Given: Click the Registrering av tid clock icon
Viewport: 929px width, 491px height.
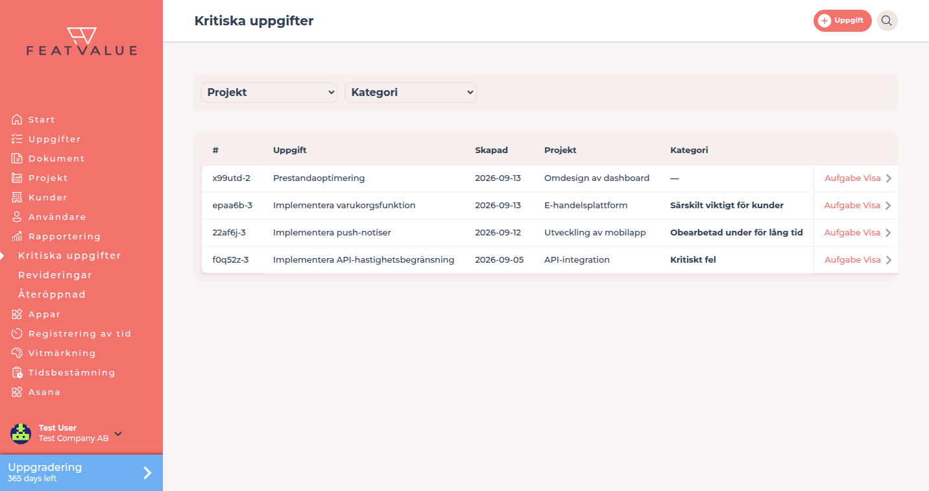Looking at the screenshot, I should tap(17, 333).
